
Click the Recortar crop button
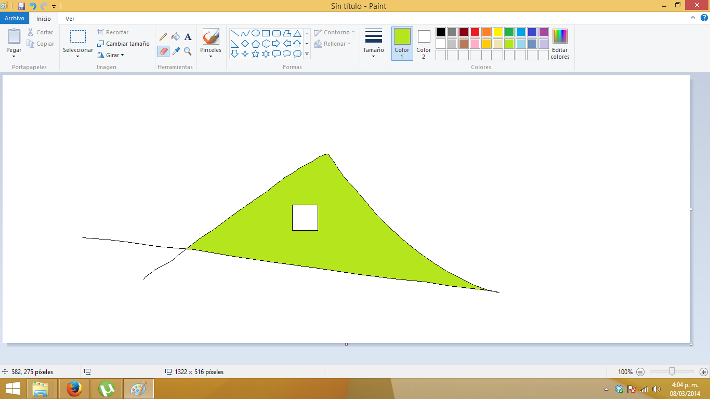coord(113,32)
